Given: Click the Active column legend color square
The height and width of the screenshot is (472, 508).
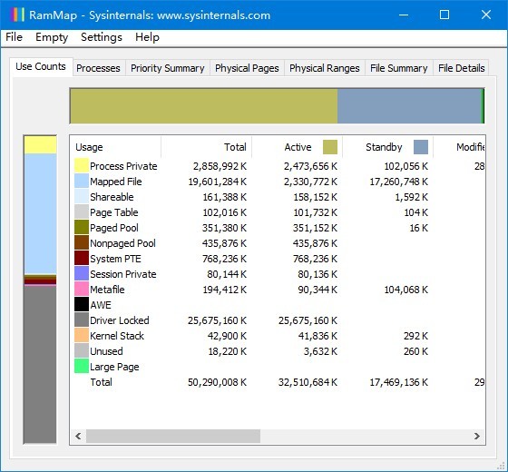Looking at the screenshot, I should 330,147.
